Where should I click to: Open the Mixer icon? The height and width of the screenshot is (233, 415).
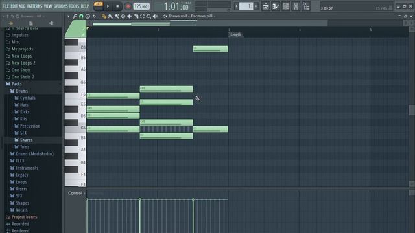pyautogui.click(x=296, y=6)
